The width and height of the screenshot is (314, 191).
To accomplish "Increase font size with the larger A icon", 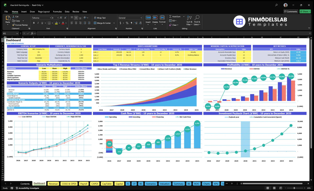I will point(61,18).
